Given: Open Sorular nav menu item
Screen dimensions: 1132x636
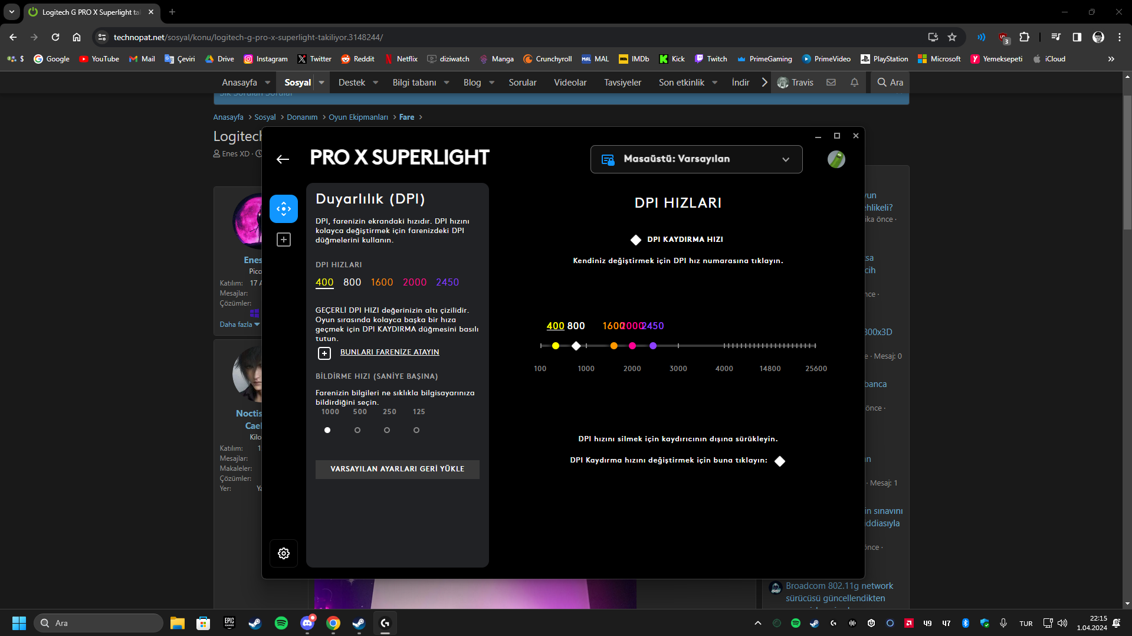Looking at the screenshot, I should [523, 83].
